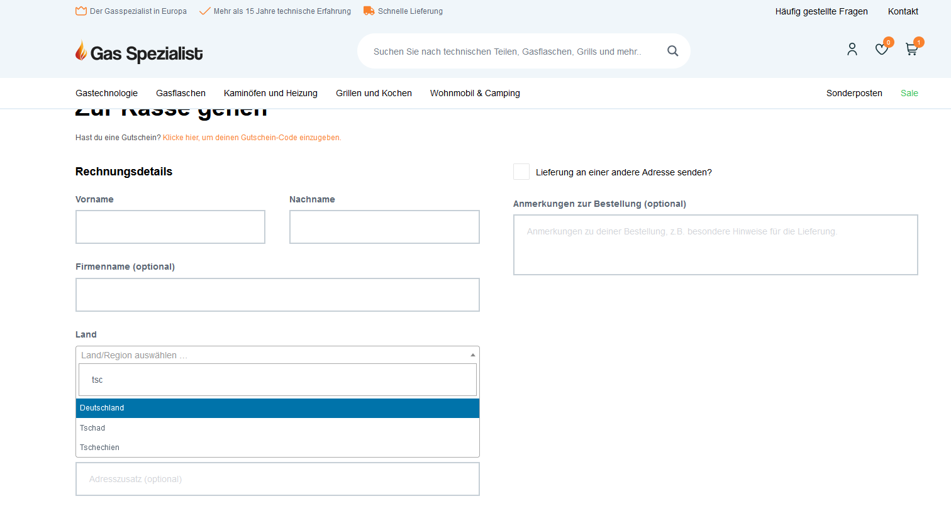This screenshot has width=951, height=506.
Task: Open the user account icon
Action: [x=852, y=49]
